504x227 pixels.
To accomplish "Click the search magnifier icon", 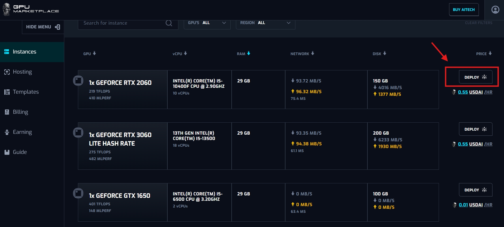I will (169, 23).
